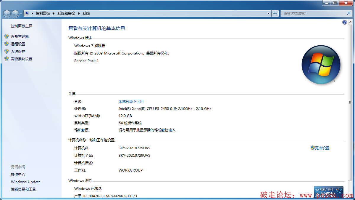Click shield icon next to 系统保护
This screenshot has width=355, height=200.
coord(7,51)
